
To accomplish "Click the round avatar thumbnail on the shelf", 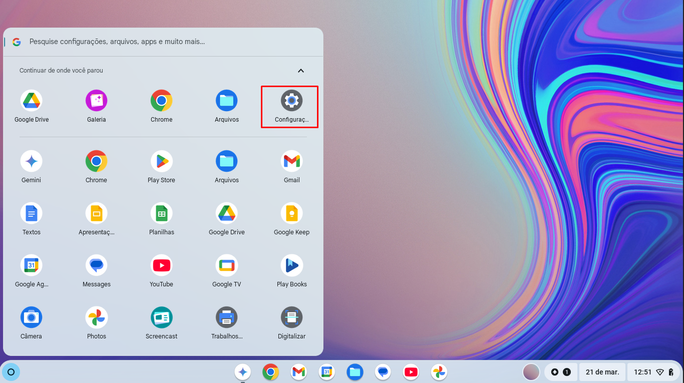I will click(531, 372).
